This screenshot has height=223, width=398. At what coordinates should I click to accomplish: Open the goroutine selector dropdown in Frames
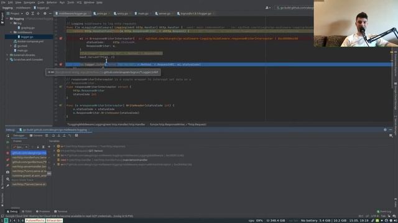pyautogui.click(x=21, y=147)
